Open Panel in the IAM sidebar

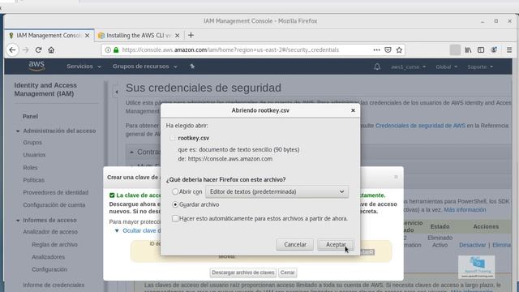point(30,117)
